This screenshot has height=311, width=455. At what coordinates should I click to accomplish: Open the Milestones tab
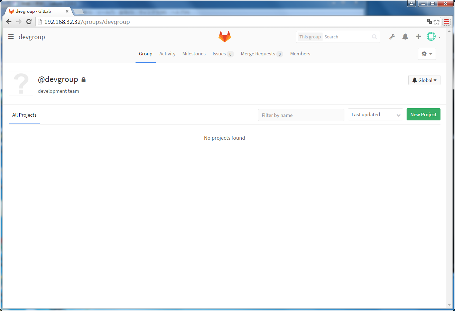194,54
